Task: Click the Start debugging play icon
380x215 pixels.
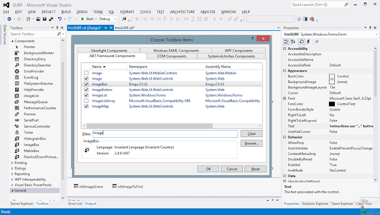Action: 83,19
